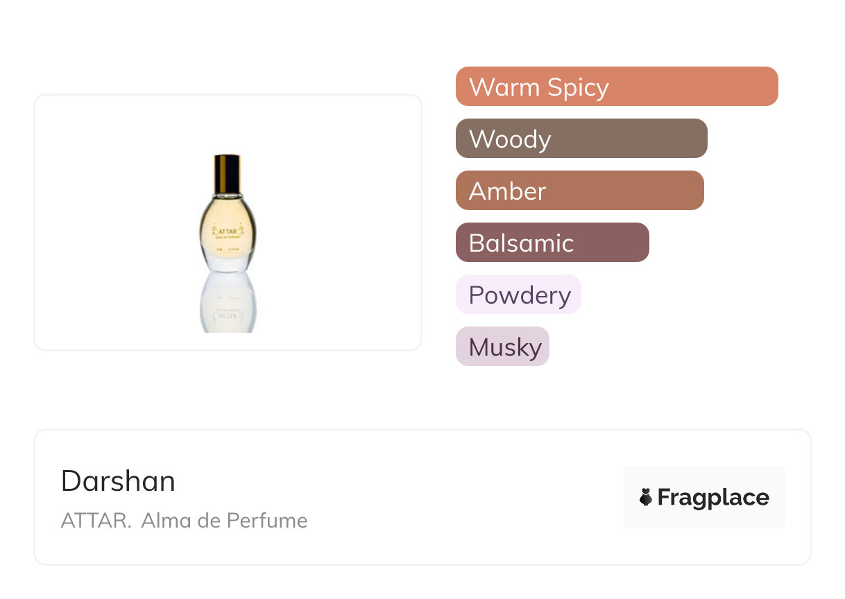Choose the Amber accord bar
Viewport: 845px width, 599px height.
[579, 191]
